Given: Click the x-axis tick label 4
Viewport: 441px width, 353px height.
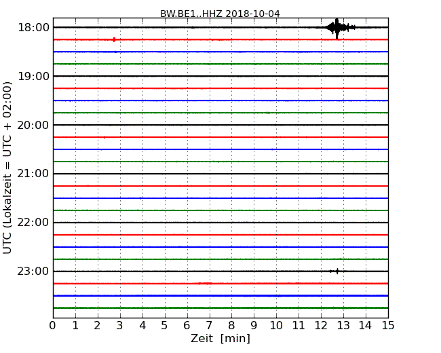Looking at the screenshot, I should (142, 325).
